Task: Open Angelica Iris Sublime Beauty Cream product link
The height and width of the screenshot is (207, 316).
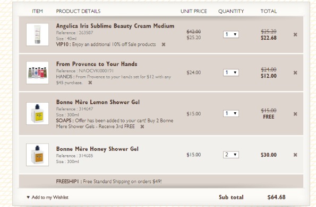Action: (x=115, y=26)
